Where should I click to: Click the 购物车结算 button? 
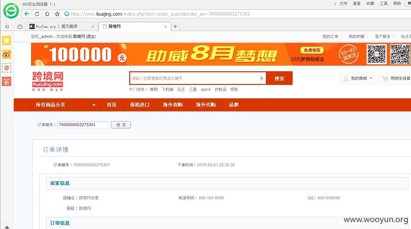pyautogui.click(x=395, y=78)
